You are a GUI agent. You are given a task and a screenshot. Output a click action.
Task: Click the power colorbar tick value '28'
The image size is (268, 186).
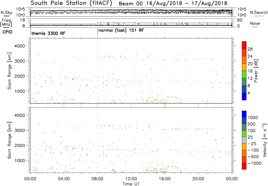click(x=250, y=49)
